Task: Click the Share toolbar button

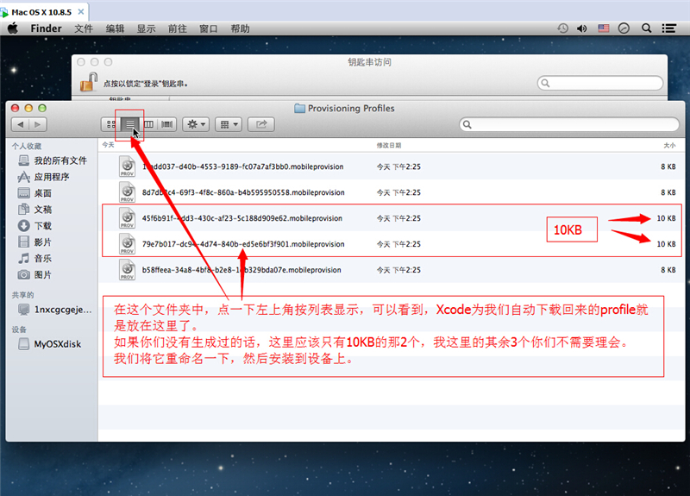Action: tap(261, 124)
